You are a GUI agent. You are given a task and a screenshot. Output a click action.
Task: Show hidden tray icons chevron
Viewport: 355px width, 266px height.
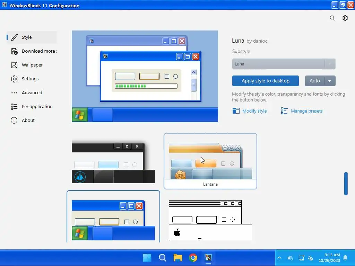[279, 258]
